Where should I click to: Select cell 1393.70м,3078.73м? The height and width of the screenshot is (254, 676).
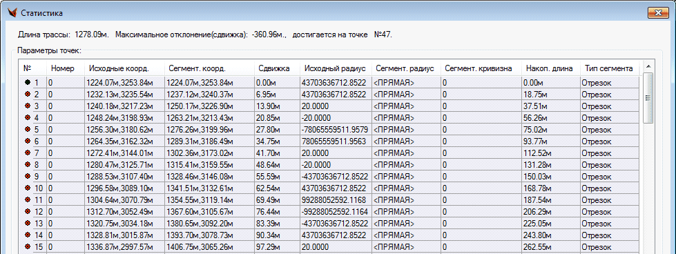coord(209,235)
